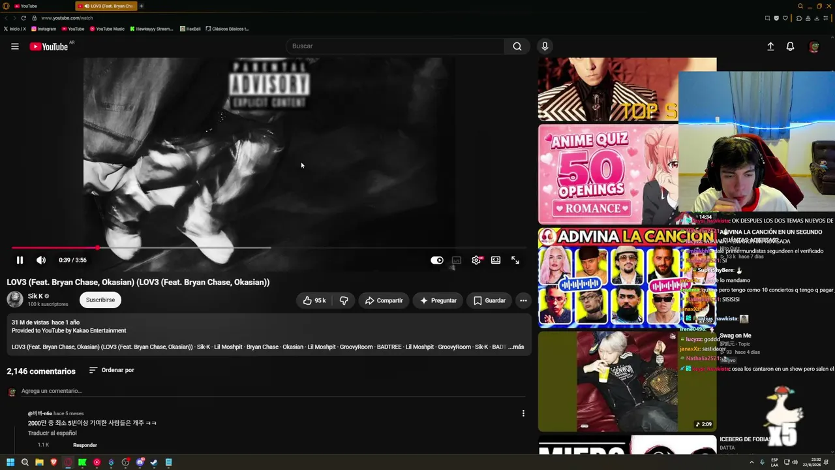
Task: Click the address bar URL
Action: point(67,18)
